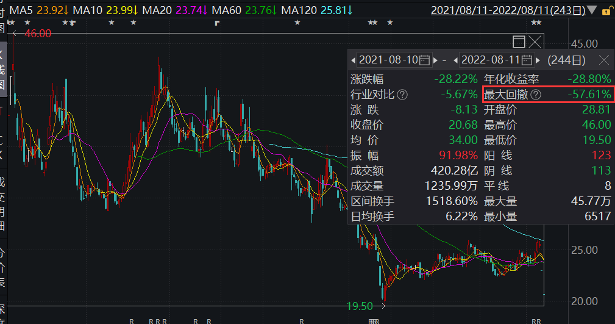Open the calendar picker for end date 2022-08-11
The height and width of the screenshot is (324, 615).
click(x=527, y=60)
